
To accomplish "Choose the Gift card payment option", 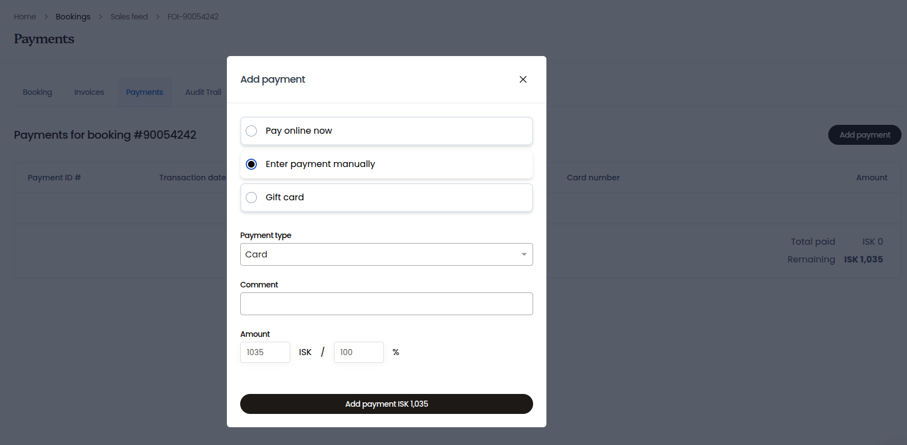I will point(386,198).
